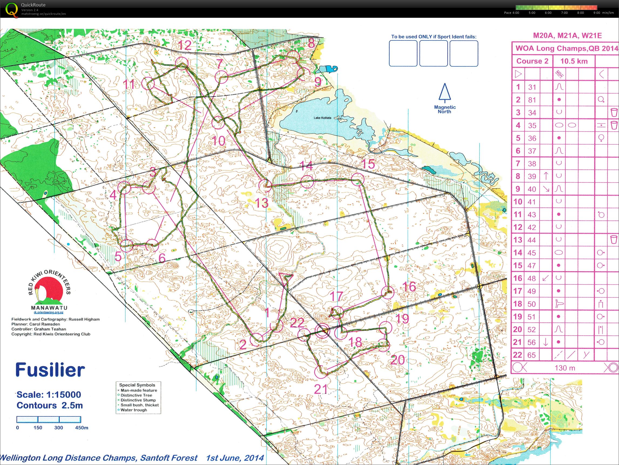Click control code 81 in the course table
Screen dimensions: 619x465
532,100
